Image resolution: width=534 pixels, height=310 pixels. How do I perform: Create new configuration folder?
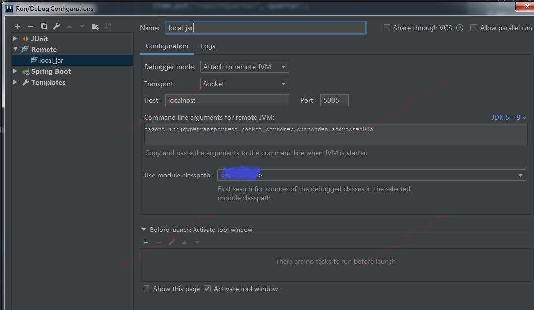pos(95,26)
